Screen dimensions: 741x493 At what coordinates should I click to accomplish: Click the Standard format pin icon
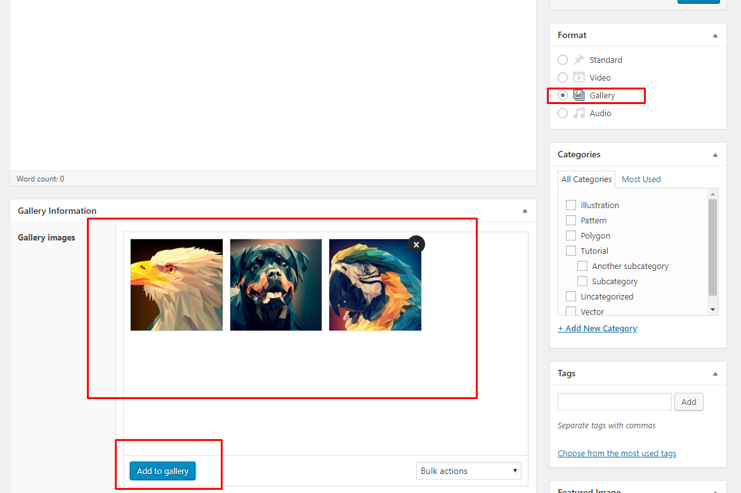[x=579, y=60]
